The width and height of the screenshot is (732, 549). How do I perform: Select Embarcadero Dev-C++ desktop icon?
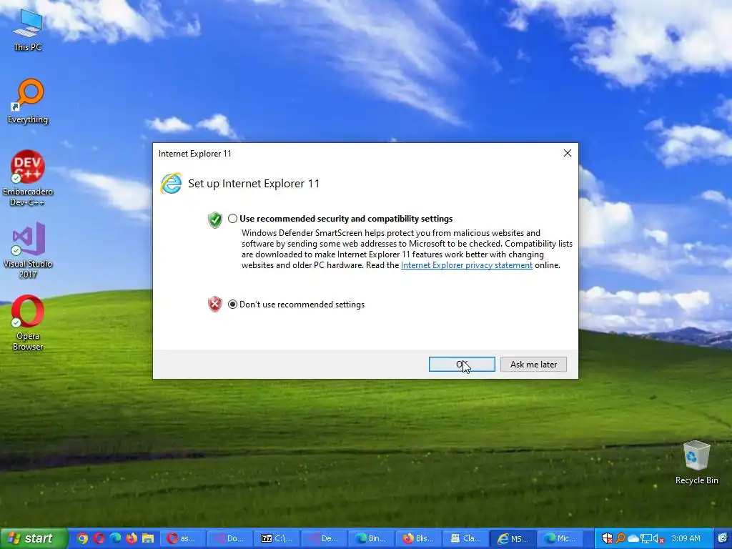(28, 178)
